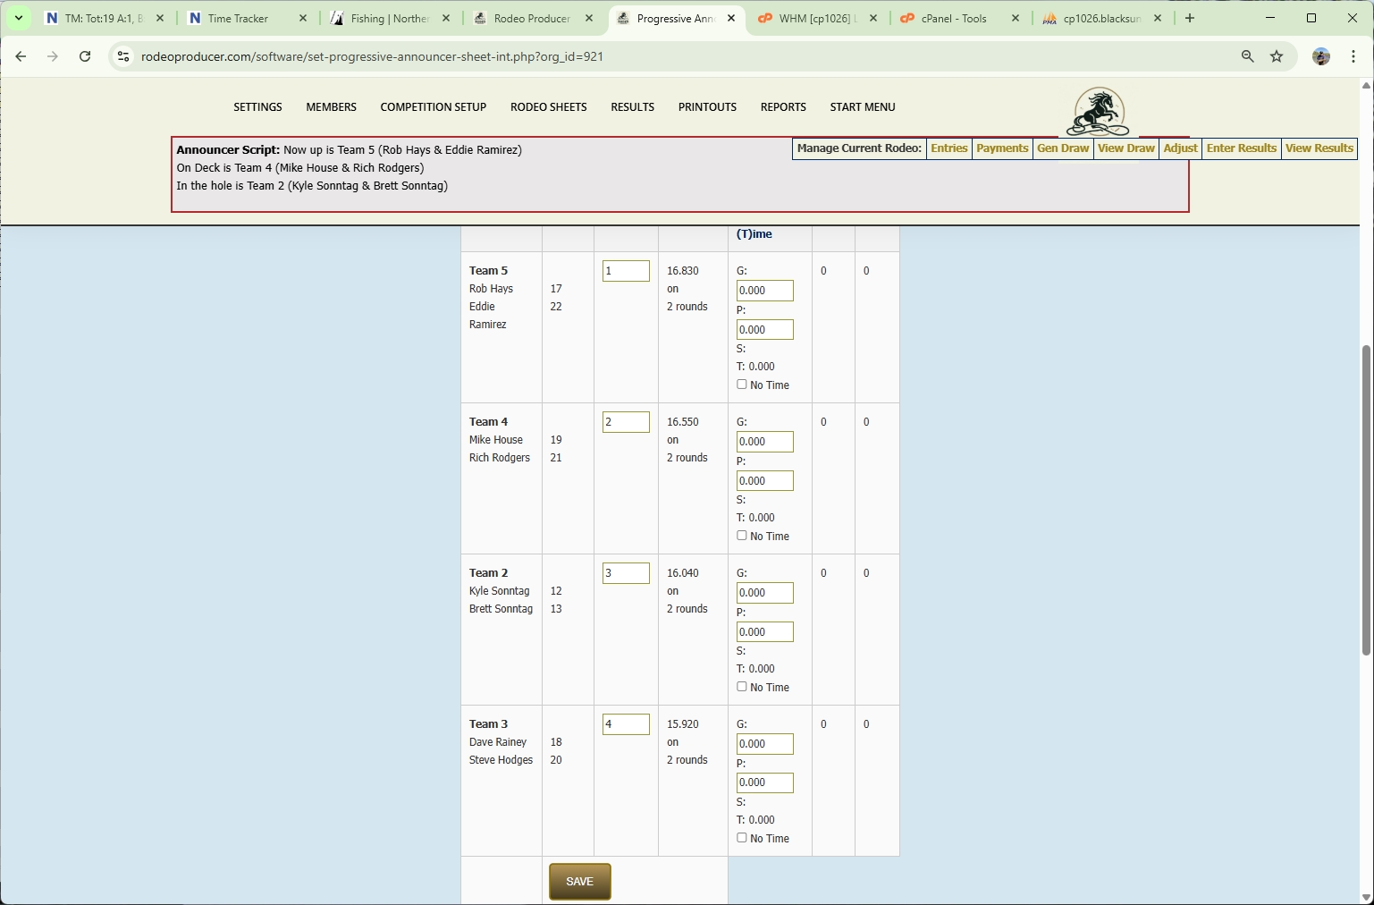1374x905 pixels.
Task: Reload the page with the refresh icon
Action: (x=85, y=56)
